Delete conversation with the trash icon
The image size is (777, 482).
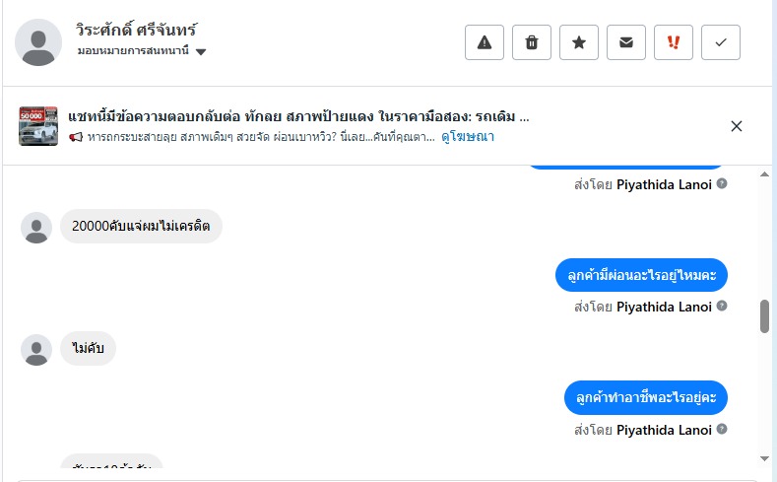532,42
